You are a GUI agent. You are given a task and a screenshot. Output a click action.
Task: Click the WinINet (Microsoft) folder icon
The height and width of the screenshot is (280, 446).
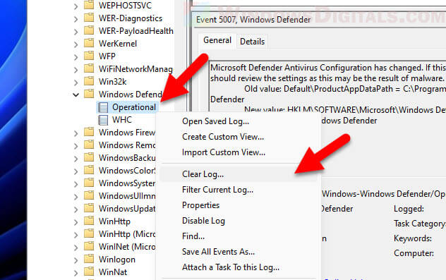pyautogui.click(x=89, y=246)
